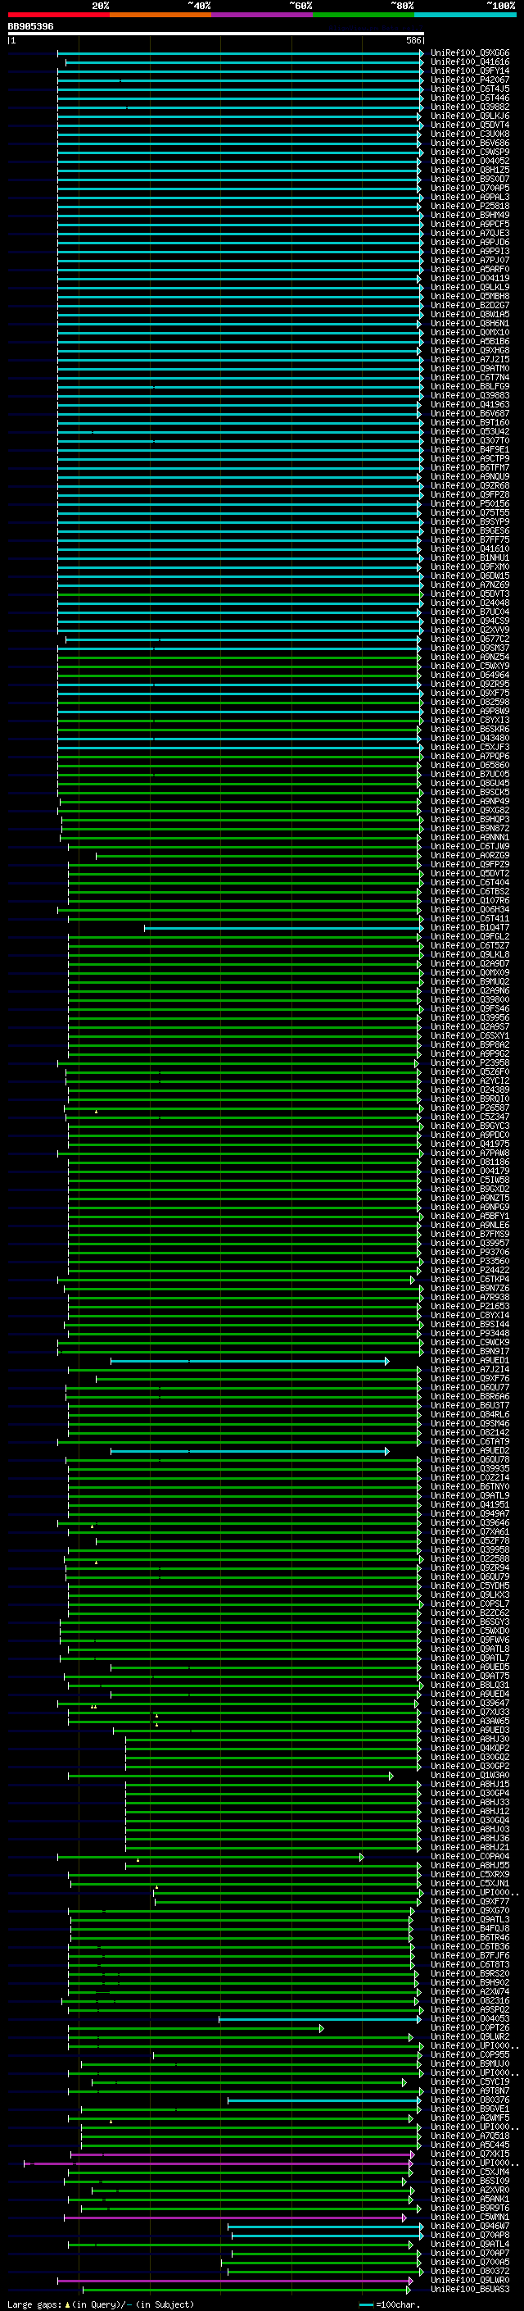Select hit label UniRef100_B7FMS9
This screenshot has height=2311, width=524.
tap(469, 1234)
